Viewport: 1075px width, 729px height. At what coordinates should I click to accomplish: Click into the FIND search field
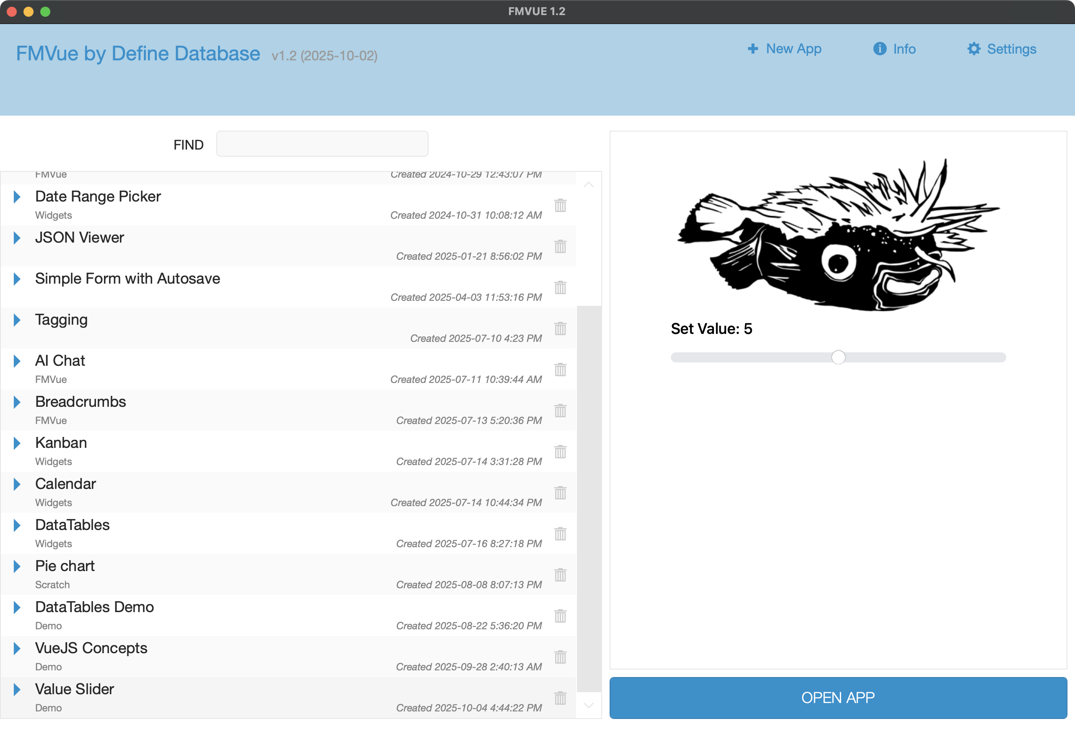click(x=322, y=144)
